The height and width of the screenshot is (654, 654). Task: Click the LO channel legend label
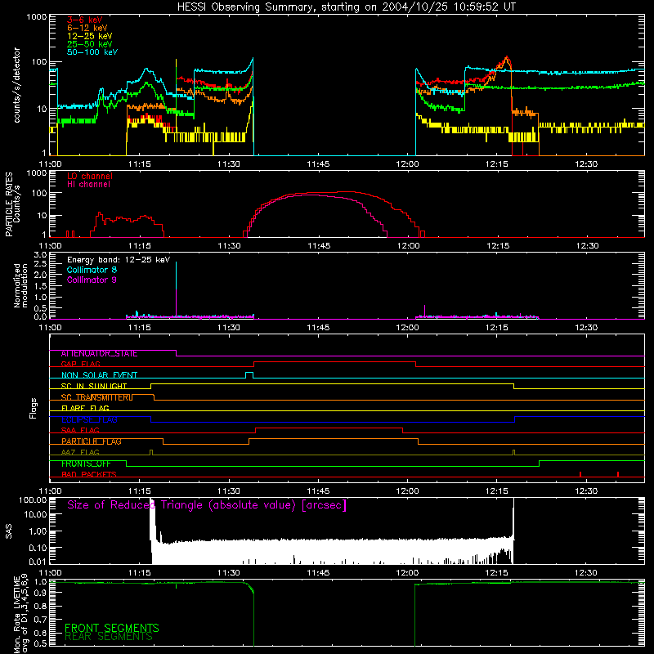[90, 176]
